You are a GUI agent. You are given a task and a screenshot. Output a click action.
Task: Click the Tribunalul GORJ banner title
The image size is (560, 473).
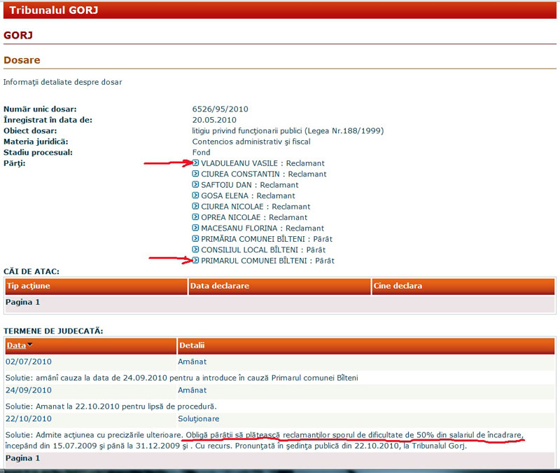point(54,10)
